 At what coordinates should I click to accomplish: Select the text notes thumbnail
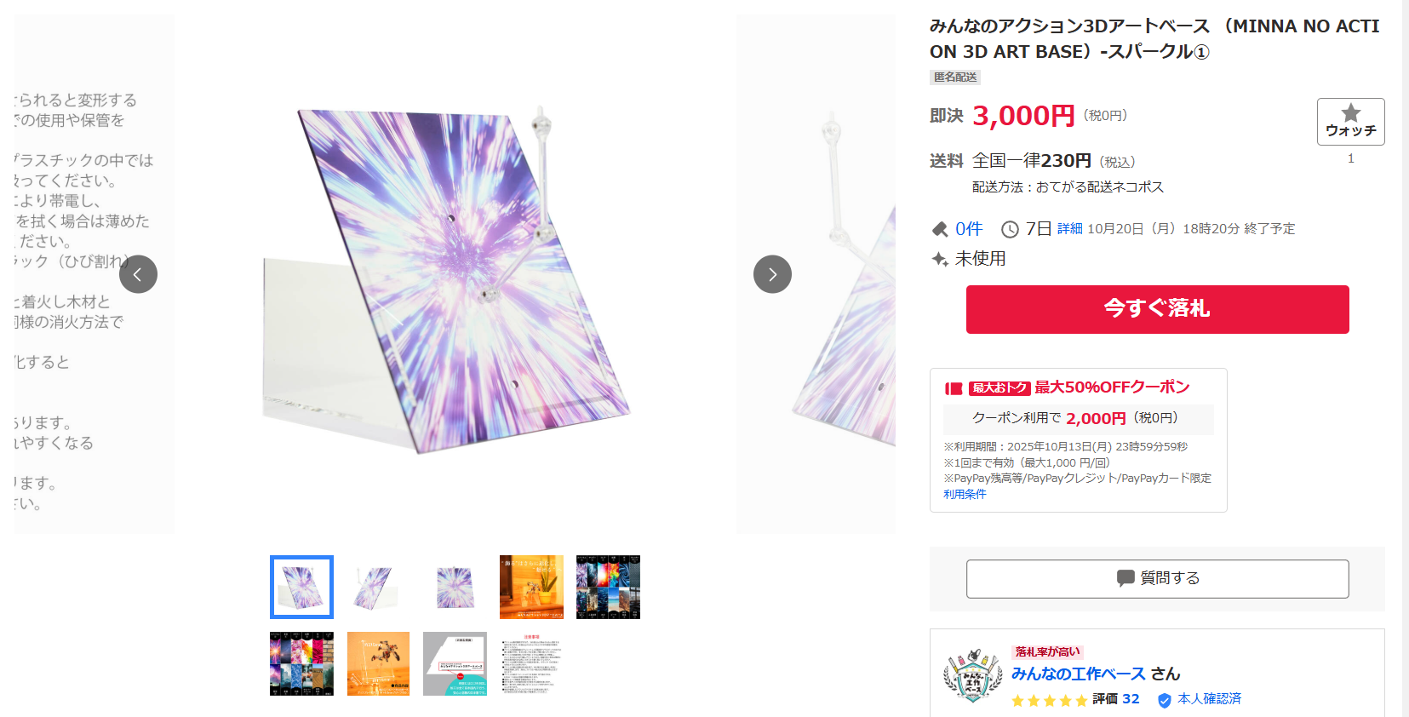pos(531,663)
